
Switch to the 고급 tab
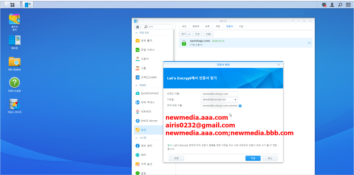pos(241,26)
